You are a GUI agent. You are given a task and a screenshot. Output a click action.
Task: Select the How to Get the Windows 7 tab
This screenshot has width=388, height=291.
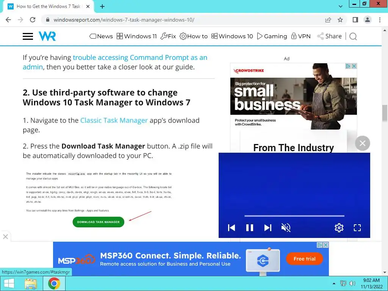click(48, 6)
